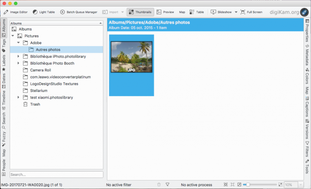The height and width of the screenshot is (189, 311).
Task: Click the largest thumbnail size icon
Action: click(280, 185)
